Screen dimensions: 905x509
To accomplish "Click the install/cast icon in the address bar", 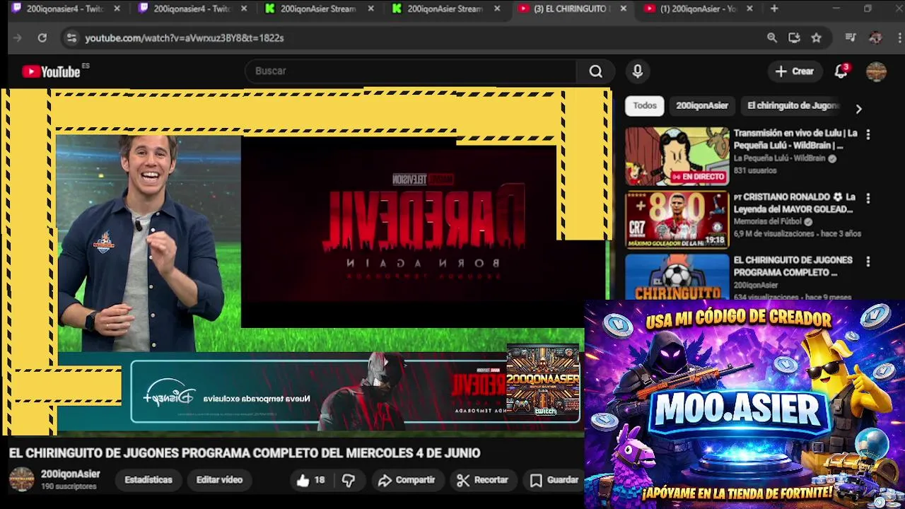I will click(794, 37).
